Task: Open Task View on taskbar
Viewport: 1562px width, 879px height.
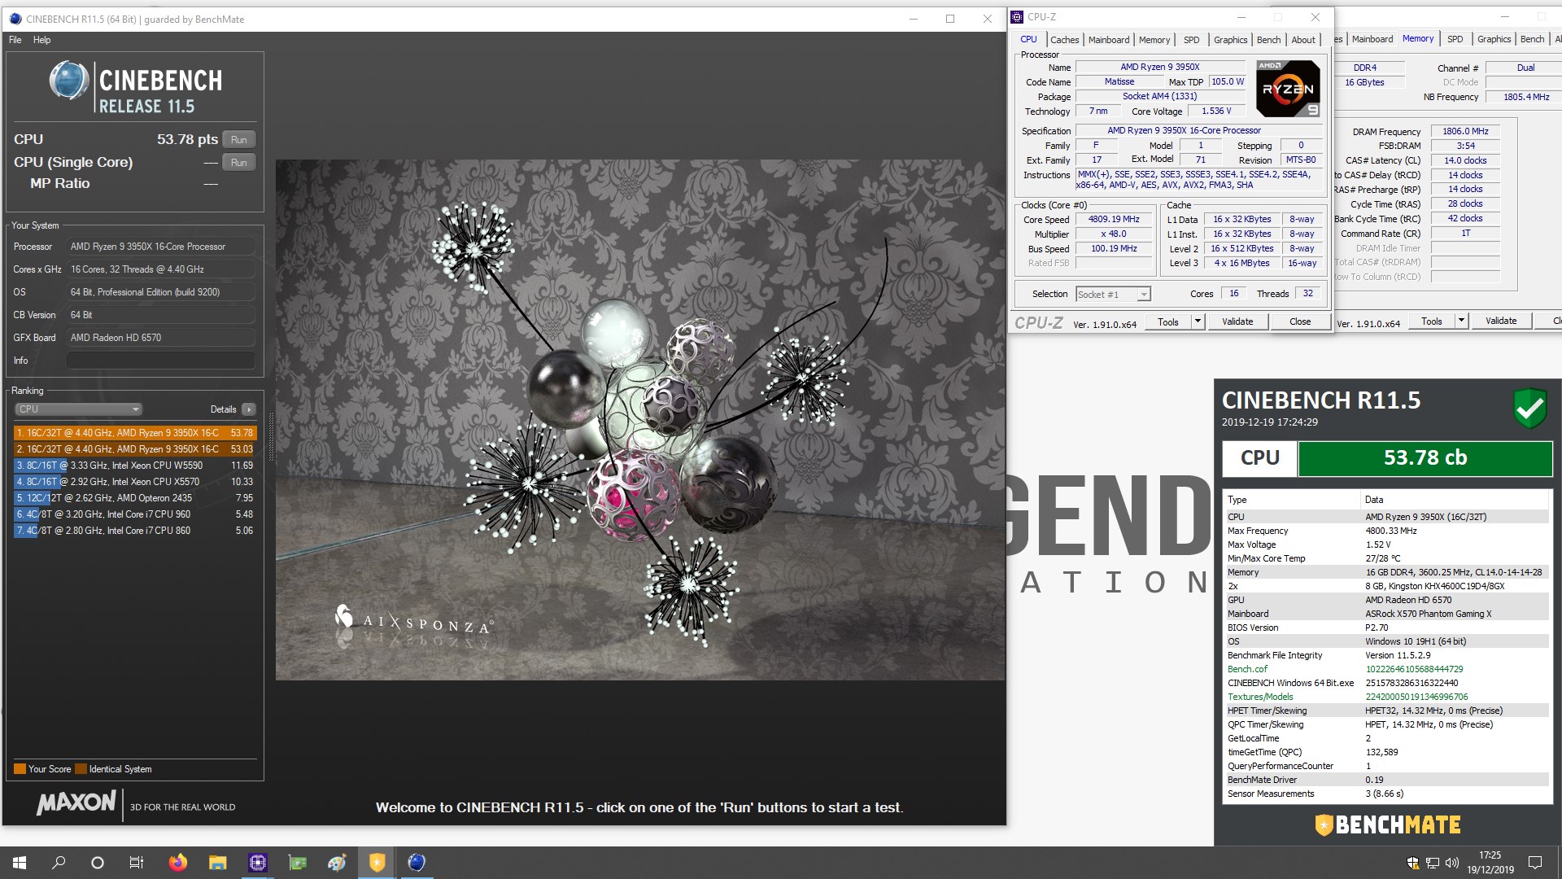Action: click(137, 863)
